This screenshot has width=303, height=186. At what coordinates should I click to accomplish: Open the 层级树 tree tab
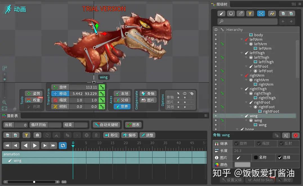coord(219,4)
